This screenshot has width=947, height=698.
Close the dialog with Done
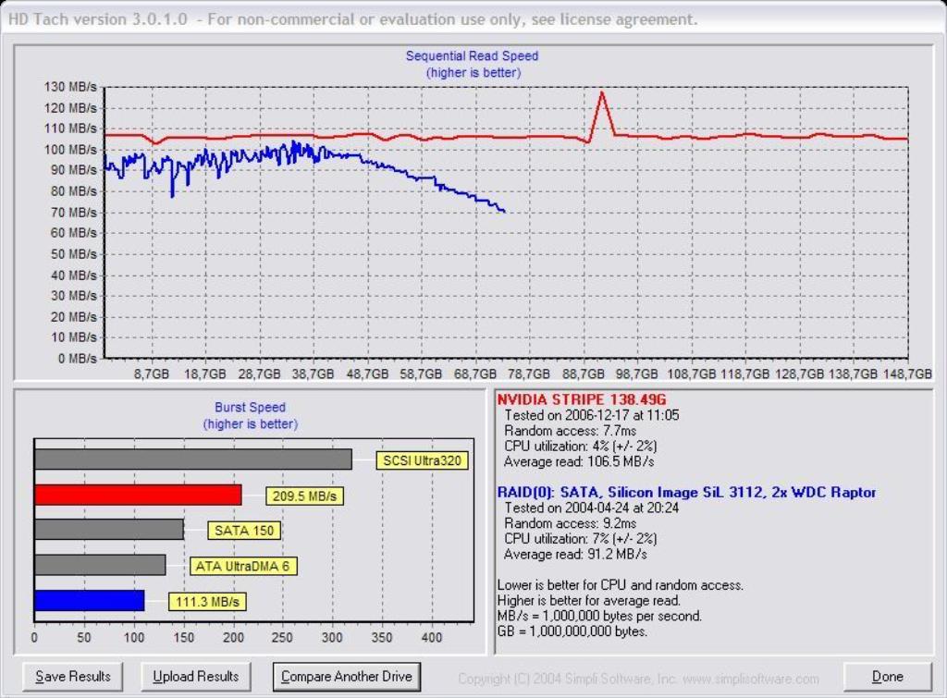[x=887, y=676]
